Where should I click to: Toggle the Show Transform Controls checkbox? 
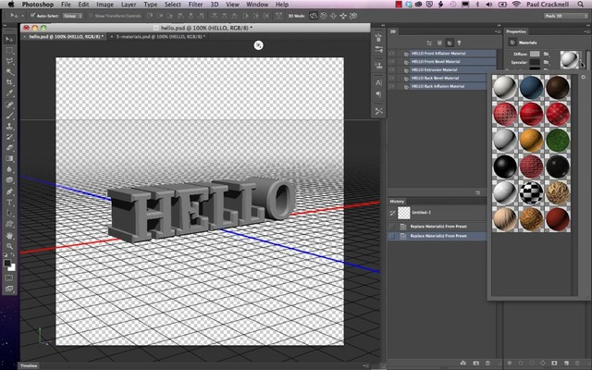91,16
